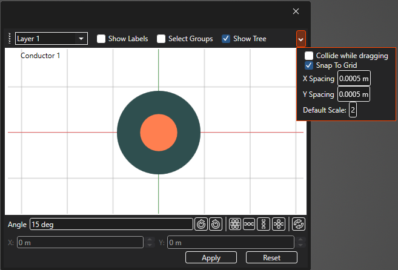Image resolution: width=398 pixels, height=270 pixels.
Task: Rotate clockwise using the circular arrow icon
Action: 201,225
